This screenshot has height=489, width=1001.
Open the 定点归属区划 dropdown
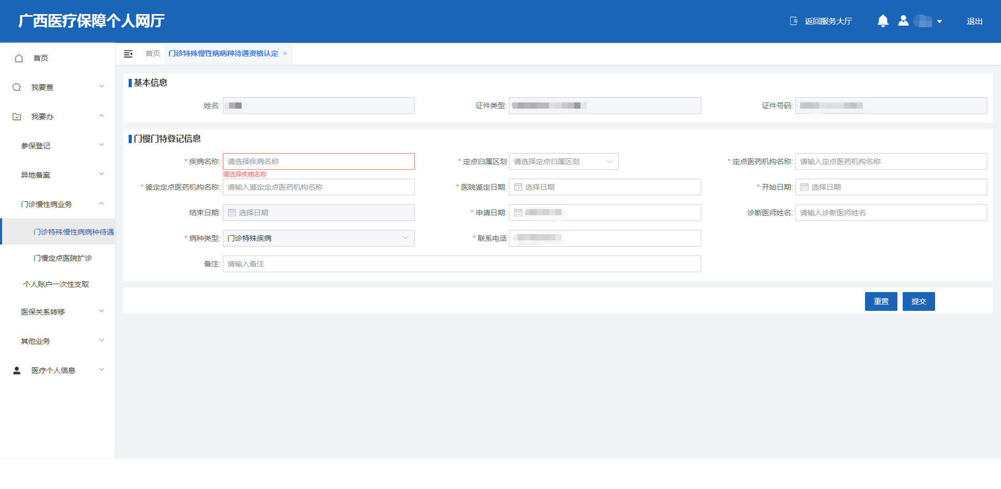[563, 161]
